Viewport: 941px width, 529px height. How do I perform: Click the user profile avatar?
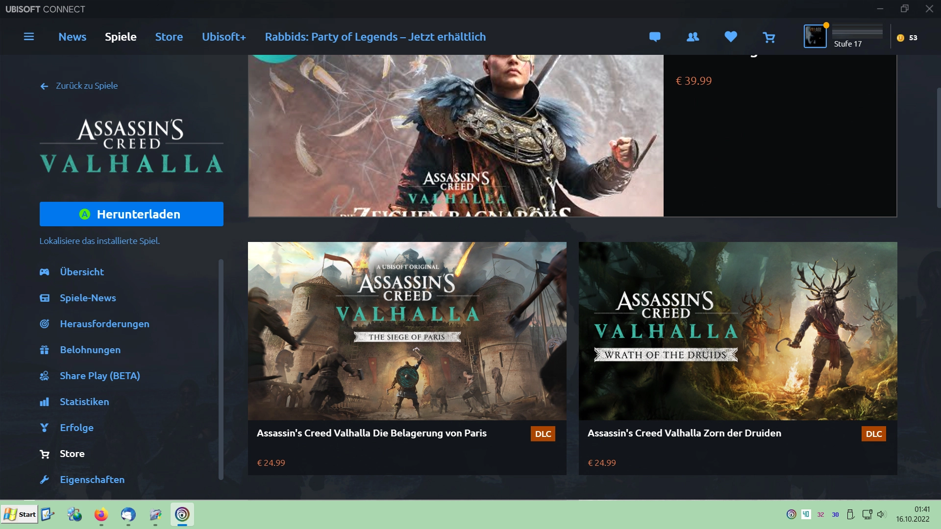point(815,36)
